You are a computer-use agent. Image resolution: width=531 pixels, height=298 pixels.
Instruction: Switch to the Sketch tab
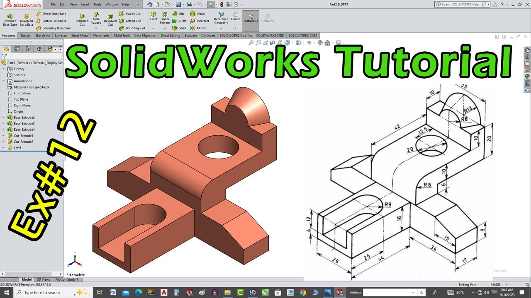[25, 36]
